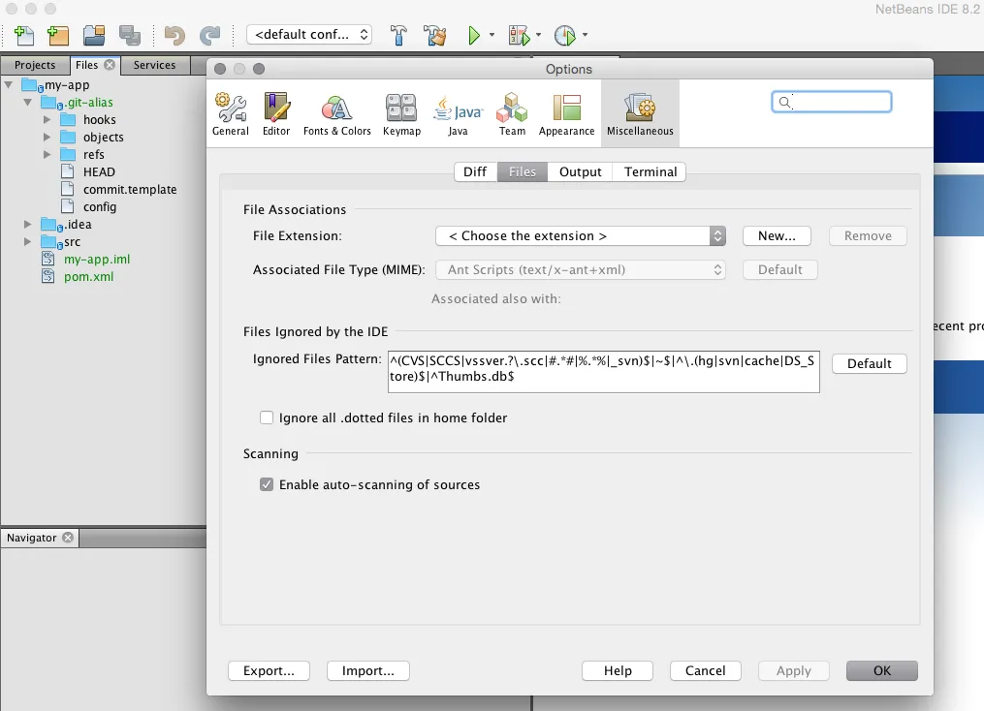The height and width of the screenshot is (711, 984).
Task: Open the Team options category
Action: (512, 114)
